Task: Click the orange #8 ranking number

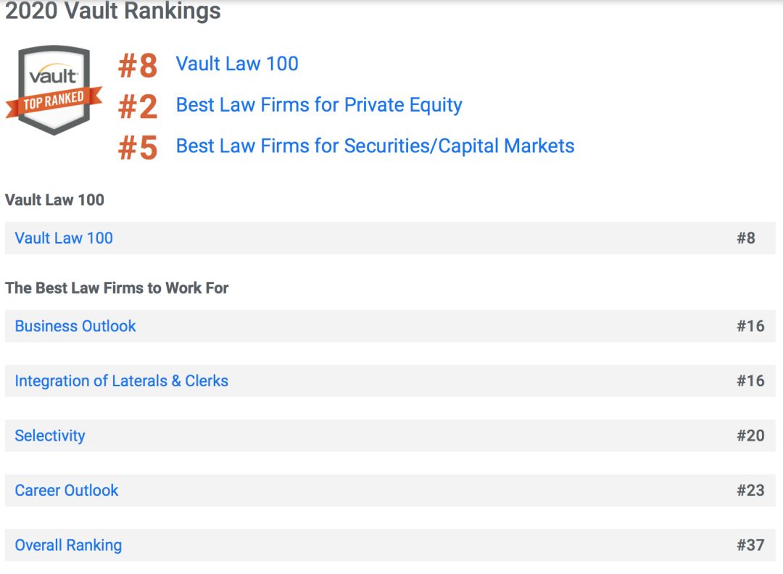Action: [138, 65]
